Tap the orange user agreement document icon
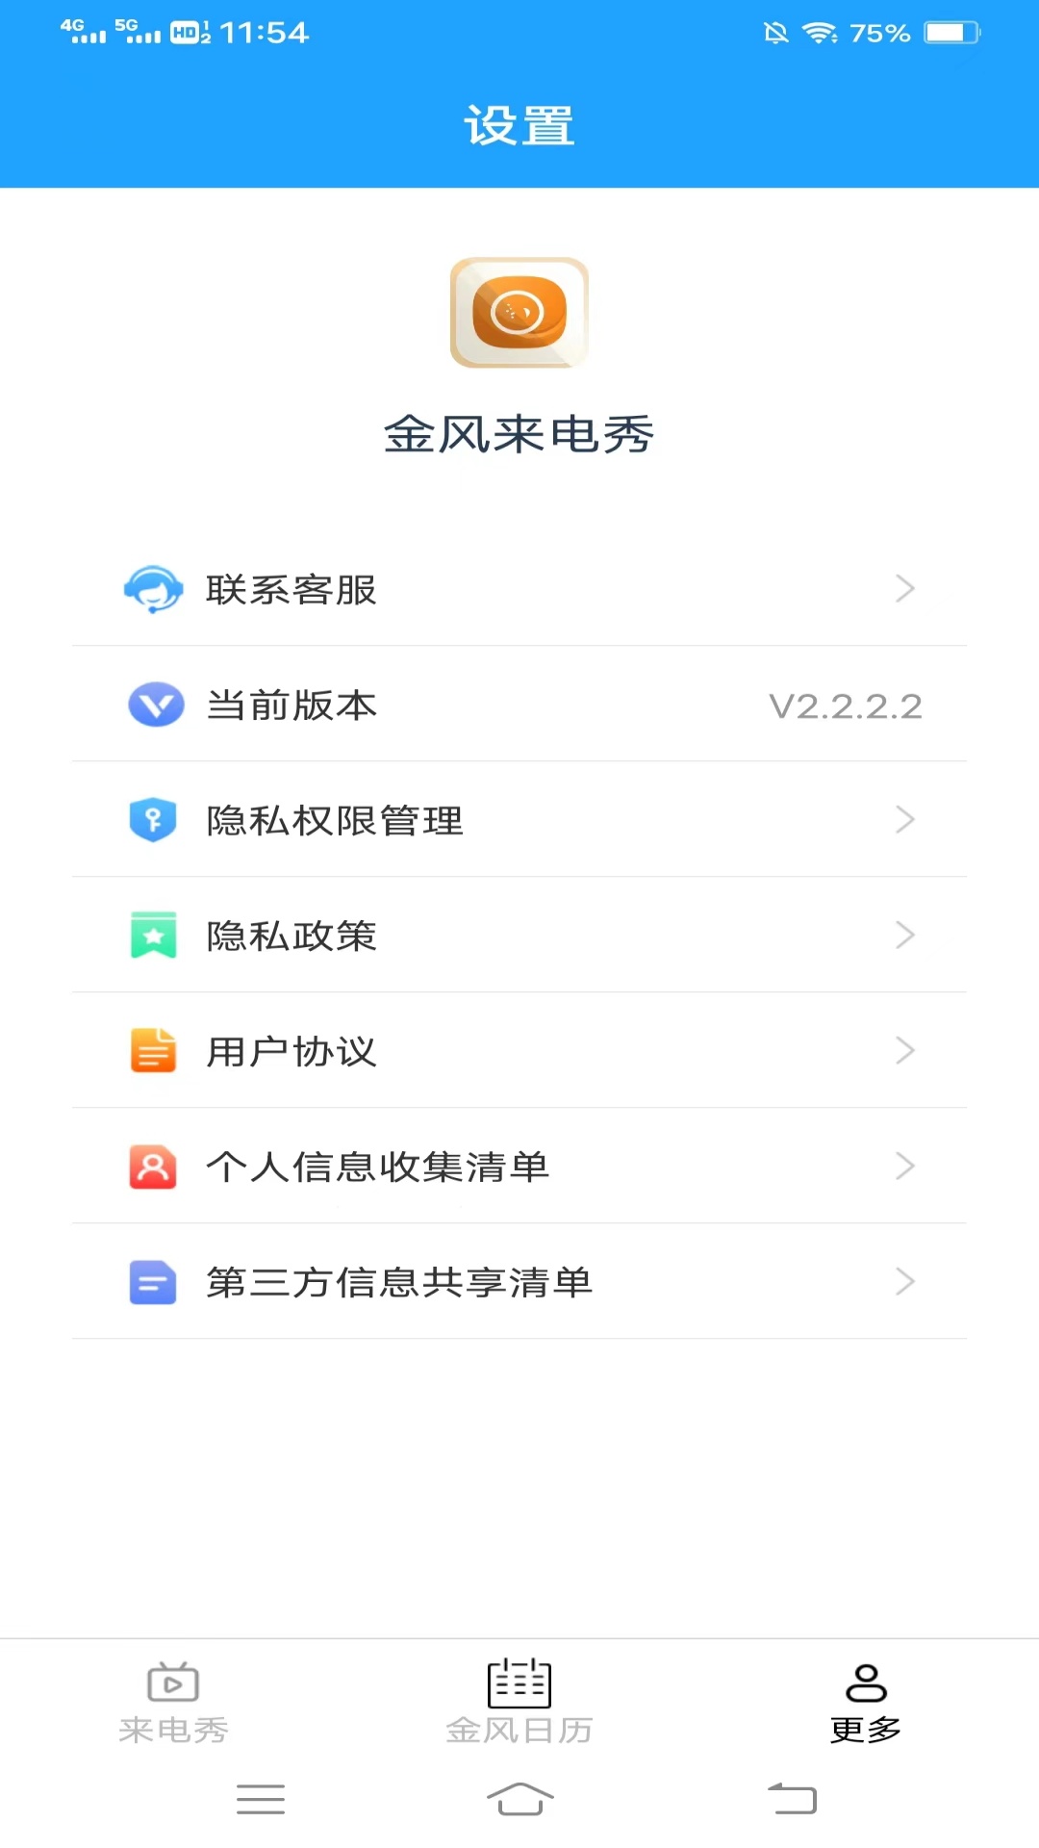This screenshot has height=1848, width=1039. tap(153, 1051)
